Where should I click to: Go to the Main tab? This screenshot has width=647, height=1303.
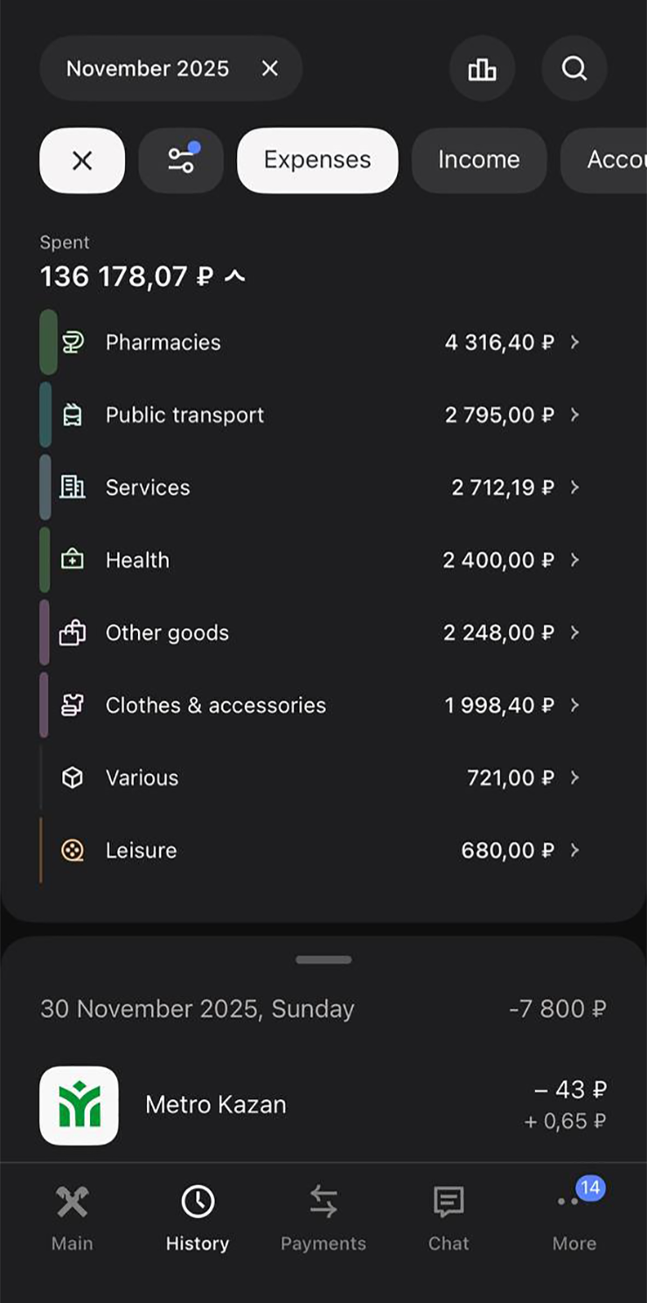(x=72, y=1217)
